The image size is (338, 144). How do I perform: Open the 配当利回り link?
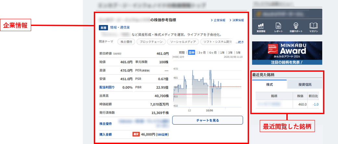pos(107,87)
